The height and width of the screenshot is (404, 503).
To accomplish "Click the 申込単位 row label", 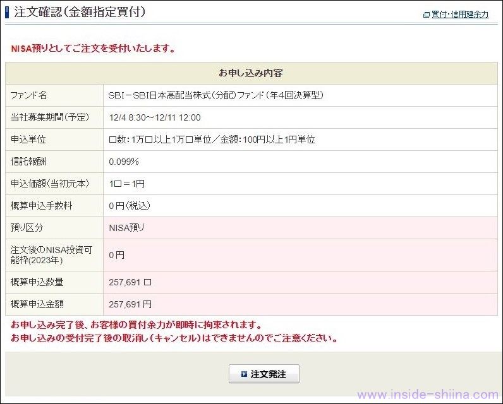I will coord(28,140).
